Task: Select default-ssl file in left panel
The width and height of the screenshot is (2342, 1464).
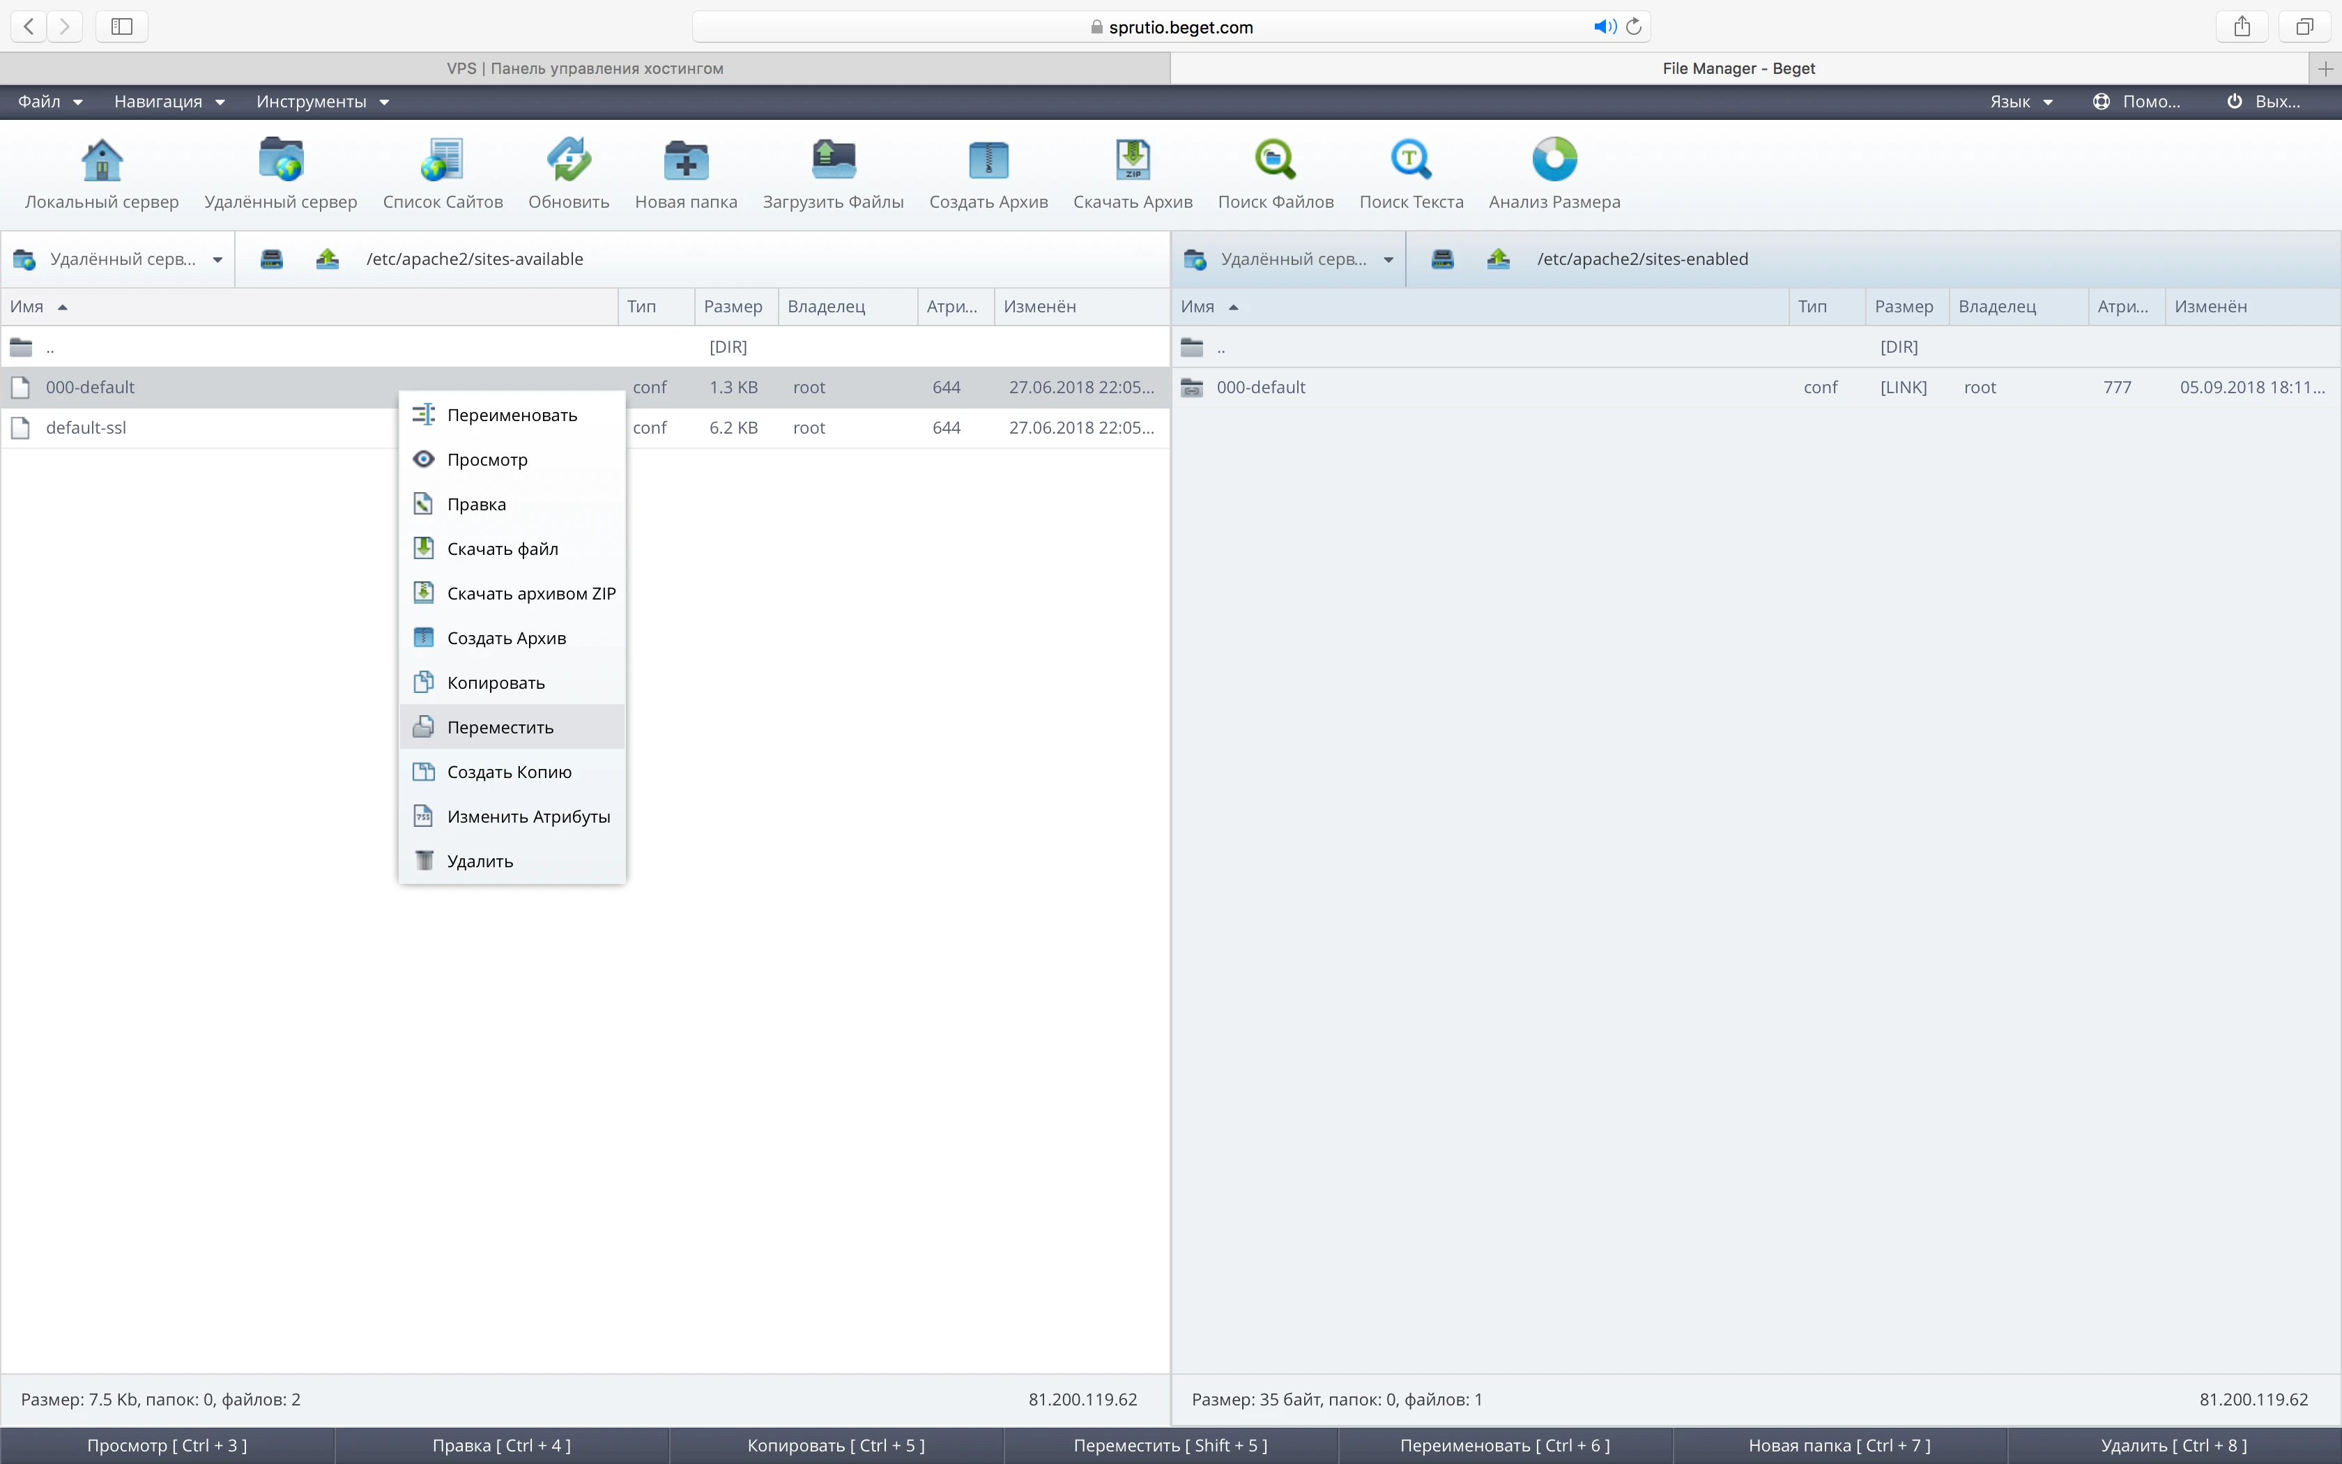Action: (x=86, y=427)
